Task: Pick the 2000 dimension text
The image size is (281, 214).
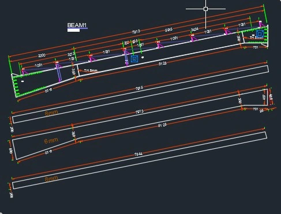Action: [x=42, y=55]
